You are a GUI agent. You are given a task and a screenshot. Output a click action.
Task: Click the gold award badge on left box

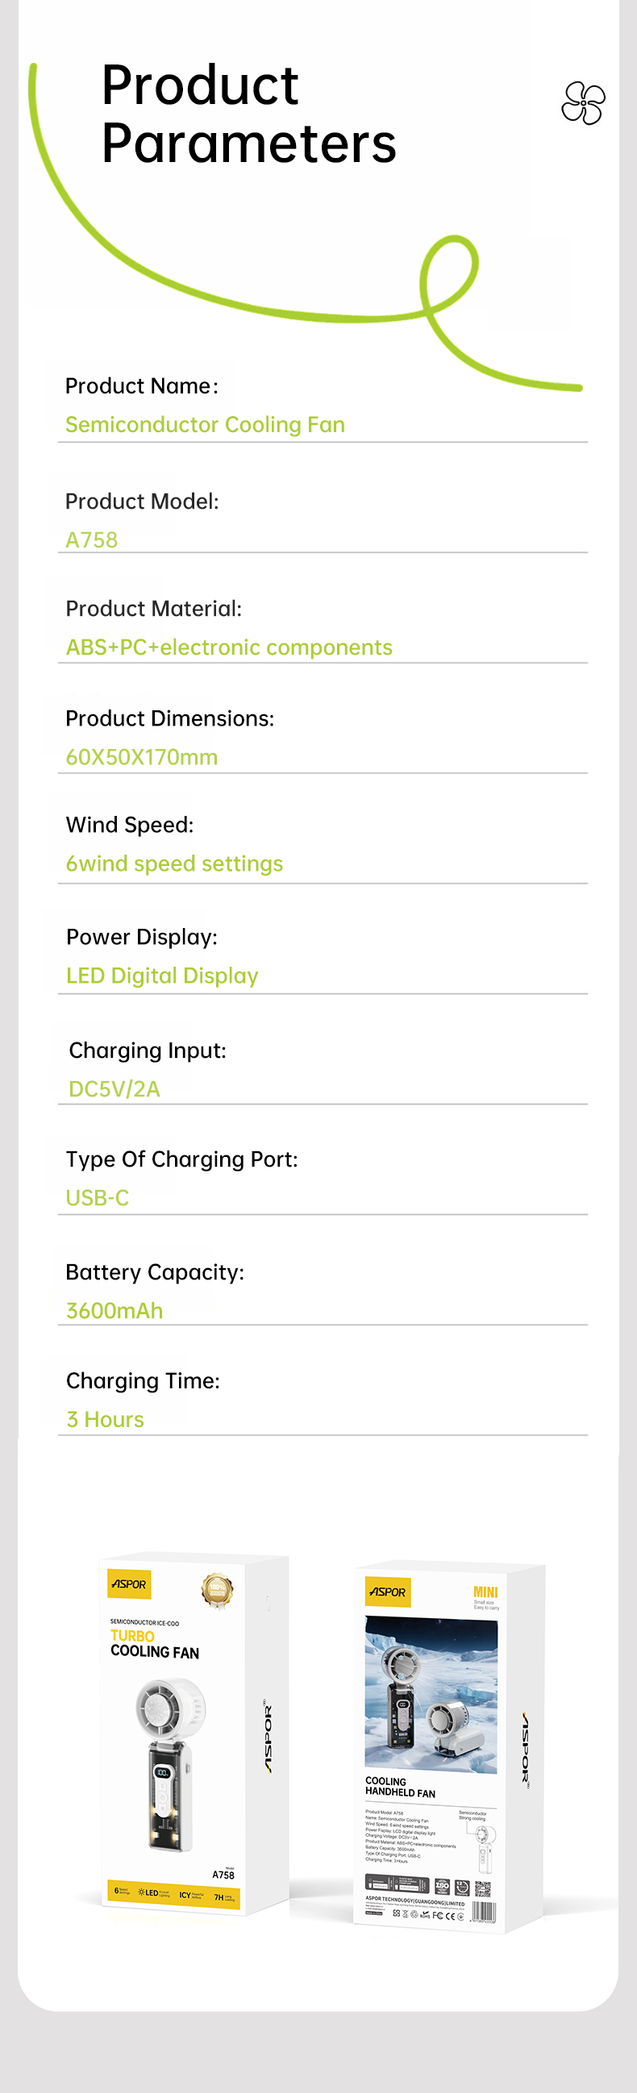point(217,1589)
